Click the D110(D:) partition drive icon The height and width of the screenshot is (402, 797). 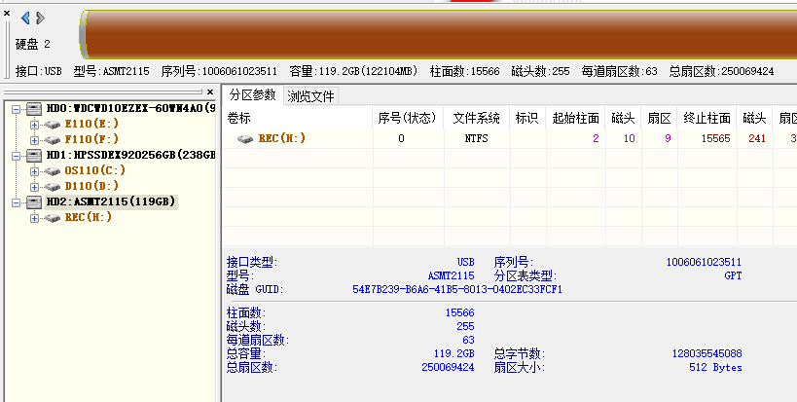coord(53,186)
